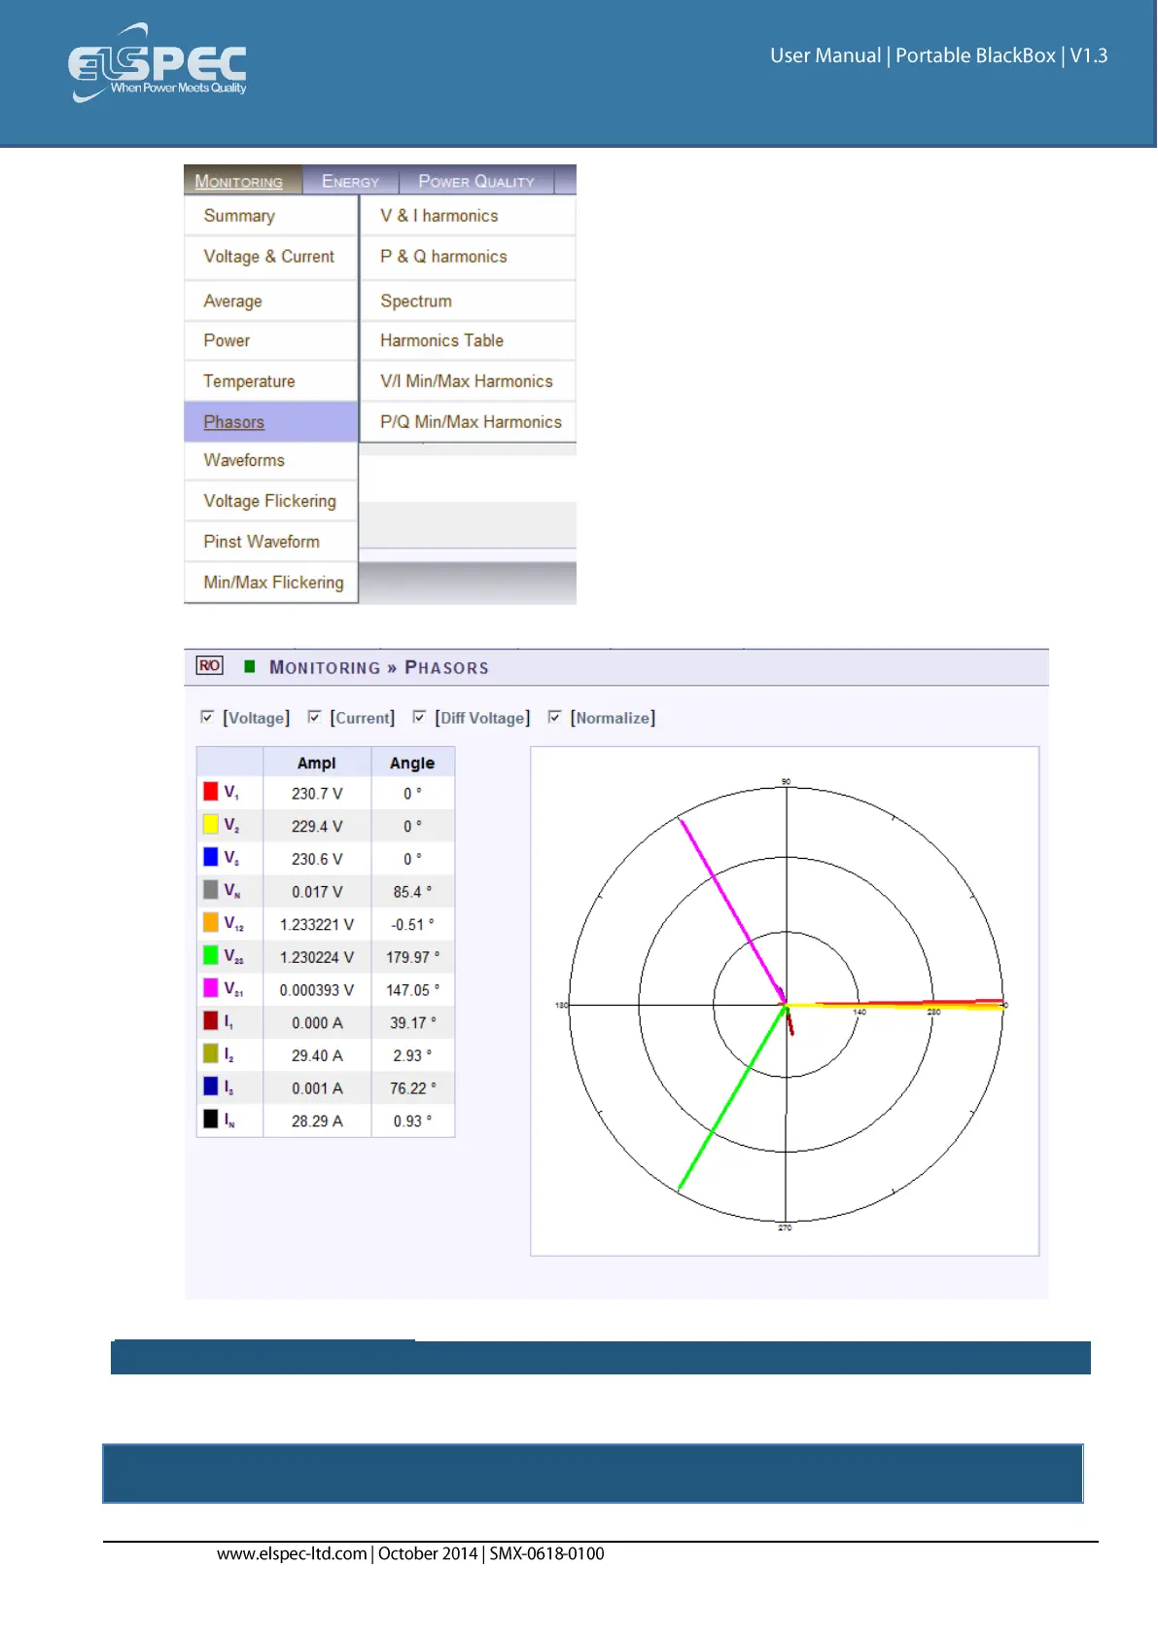Click the magenta V31 color swatch

[210, 988]
